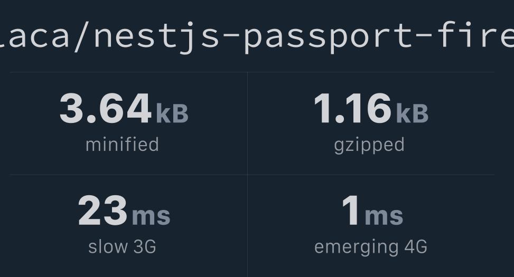Click the kB unit beside 3.64
This screenshot has height=277, width=514.
(172, 113)
